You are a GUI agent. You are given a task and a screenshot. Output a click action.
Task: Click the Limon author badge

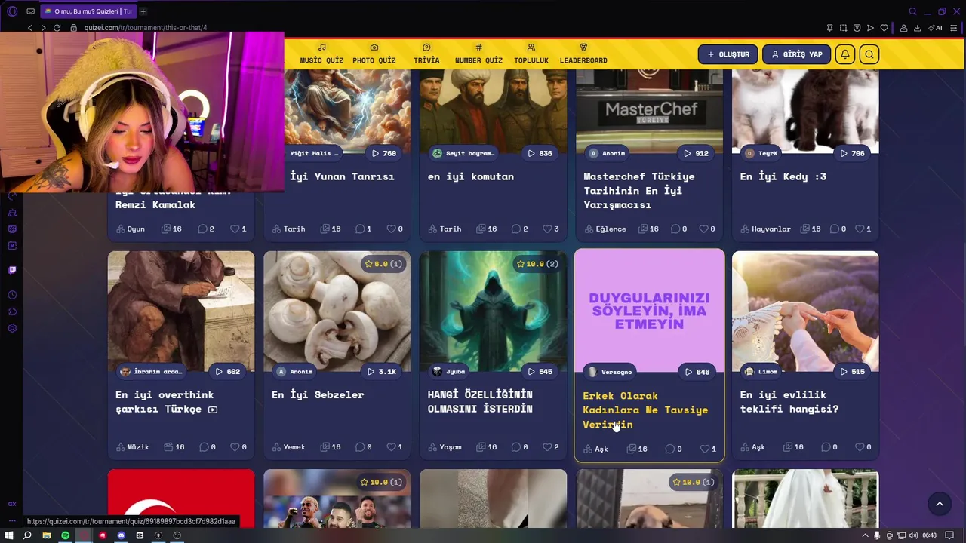click(x=761, y=371)
